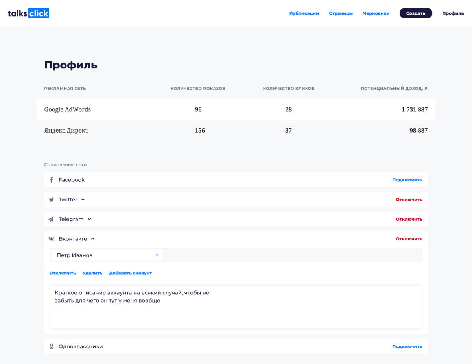Click the Вконтакте VK icon
Screen dimensions: 472x364
tap(51, 239)
